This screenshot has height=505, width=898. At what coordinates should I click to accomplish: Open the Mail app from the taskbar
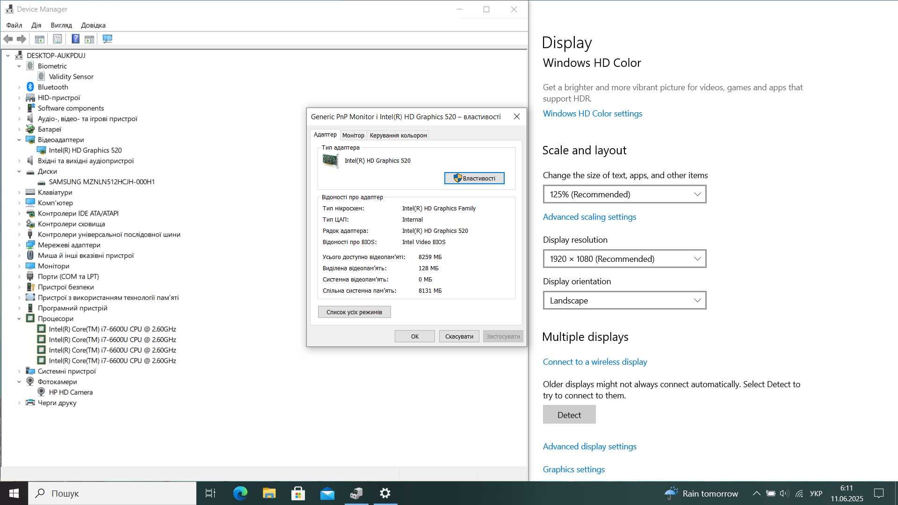tap(327, 493)
